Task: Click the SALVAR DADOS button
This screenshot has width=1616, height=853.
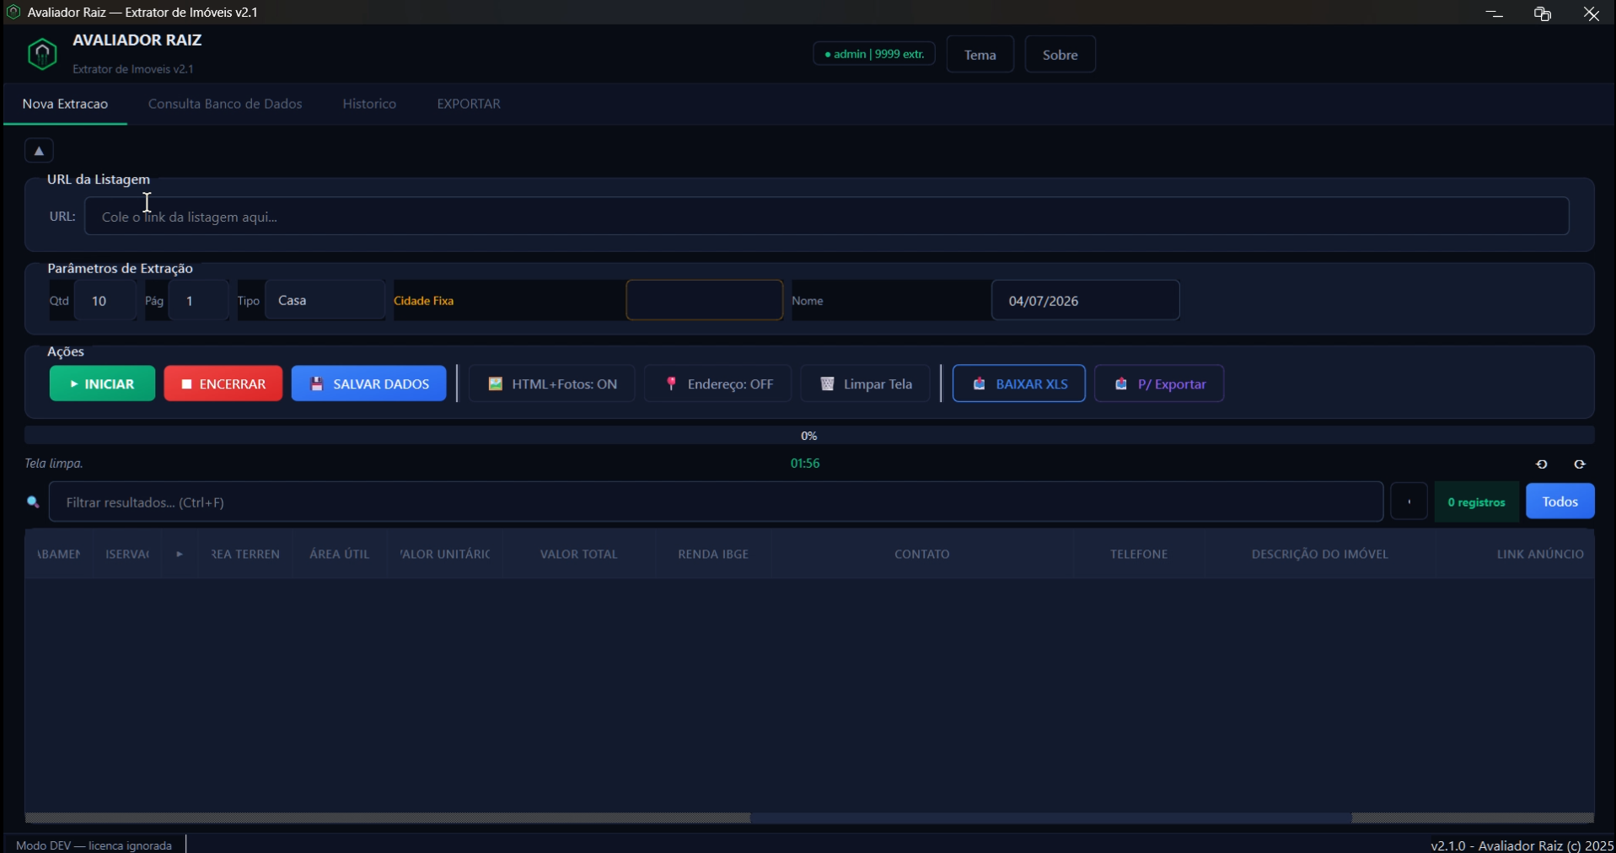Action: [x=368, y=384]
